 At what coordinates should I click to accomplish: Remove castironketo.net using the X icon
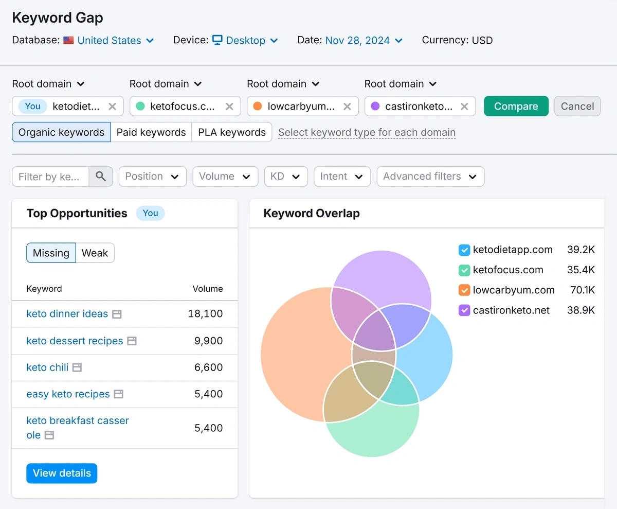[464, 107]
